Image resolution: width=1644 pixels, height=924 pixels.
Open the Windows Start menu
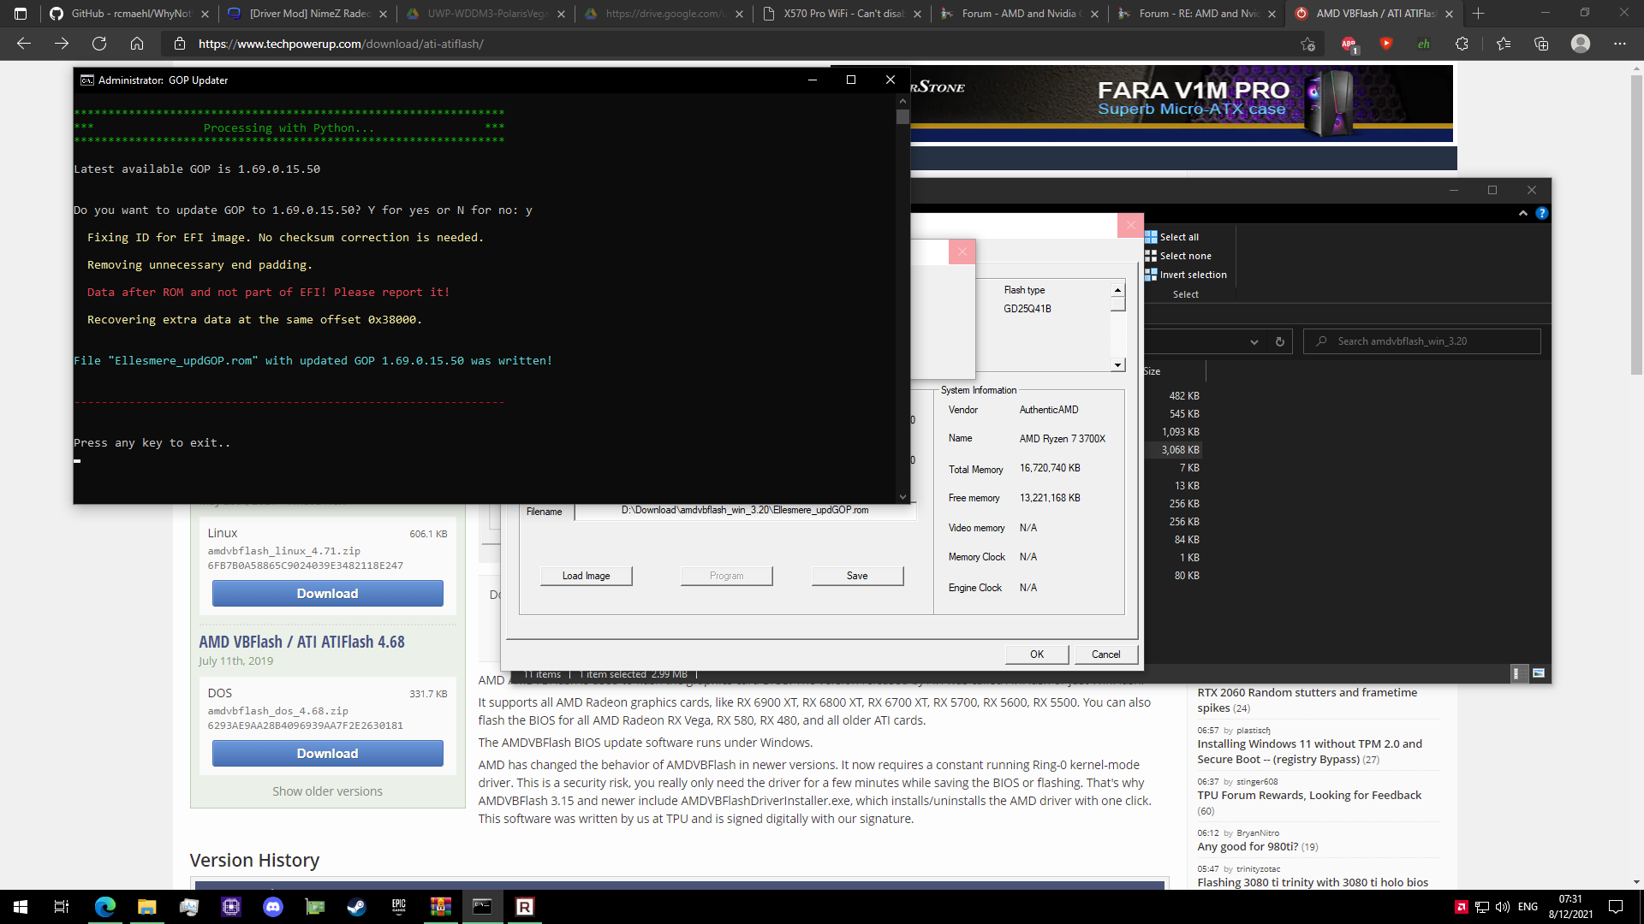pos(21,907)
